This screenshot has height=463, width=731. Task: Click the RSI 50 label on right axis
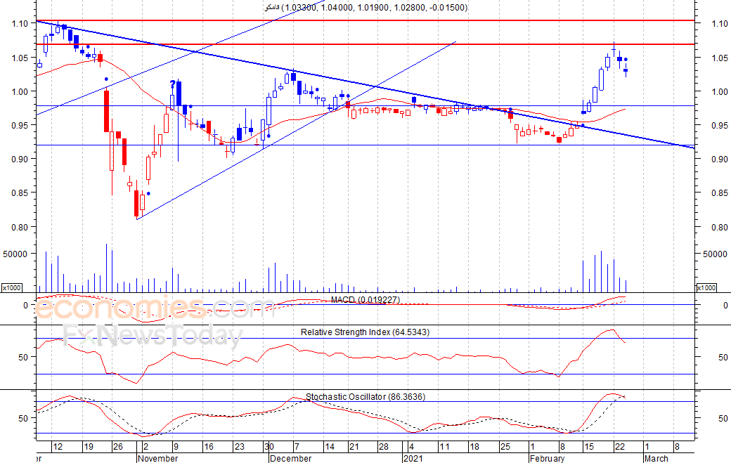pyautogui.click(x=723, y=358)
